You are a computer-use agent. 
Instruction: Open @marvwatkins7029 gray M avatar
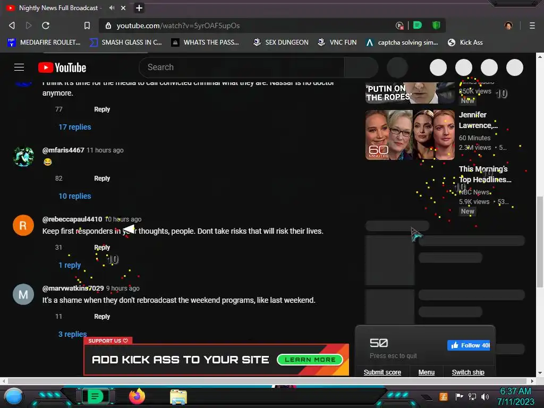tap(23, 294)
